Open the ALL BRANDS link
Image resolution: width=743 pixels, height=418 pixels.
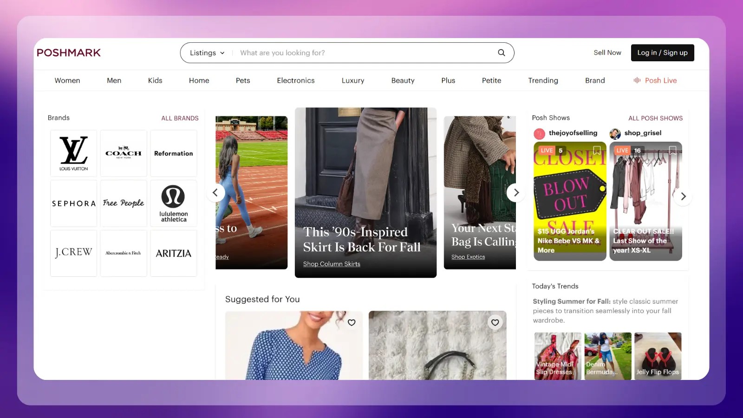[x=180, y=118]
